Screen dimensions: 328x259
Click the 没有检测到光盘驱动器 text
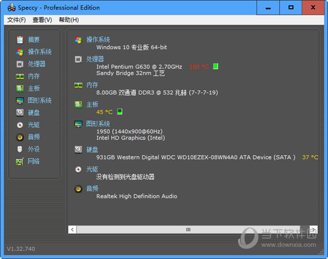pos(125,177)
